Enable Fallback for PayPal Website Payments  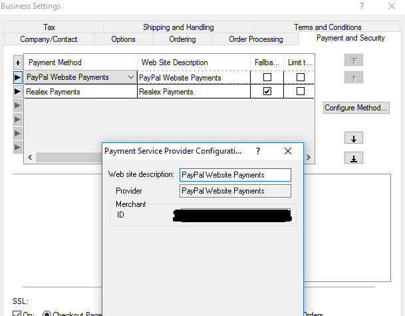[x=267, y=77]
